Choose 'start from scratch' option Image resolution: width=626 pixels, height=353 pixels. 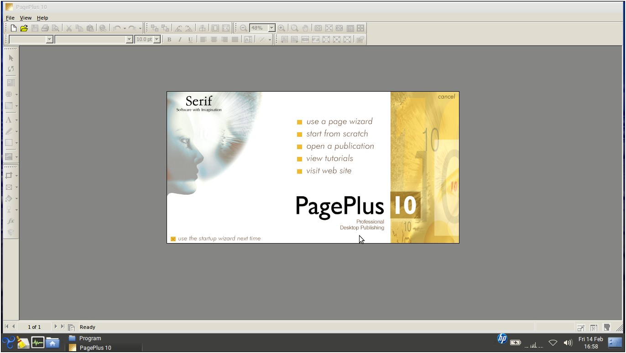(337, 134)
